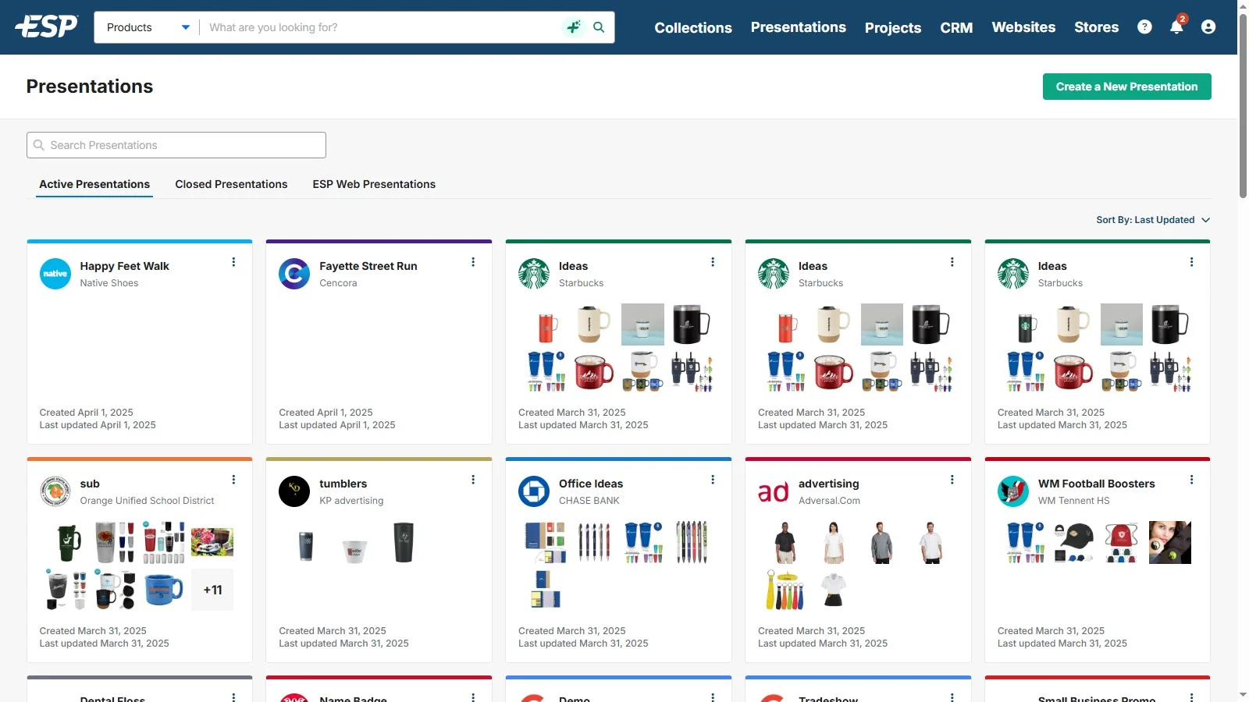Image resolution: width=1249 pixels, height=702 pixels.
Task: Click the Chase Bank logo
Action: pyautogui.click(x=534, y=491)
